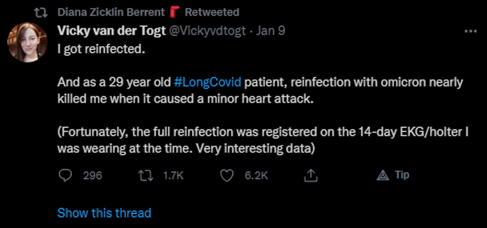Click the @Vickyvdtogt handle

(x=208, y=31)
